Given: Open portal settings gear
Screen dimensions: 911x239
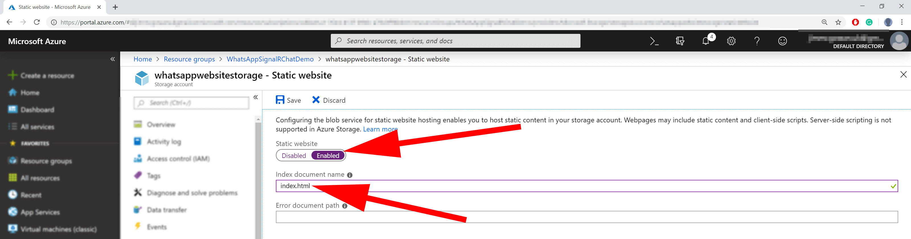Looking at the screenshot, I should [731, 41].
